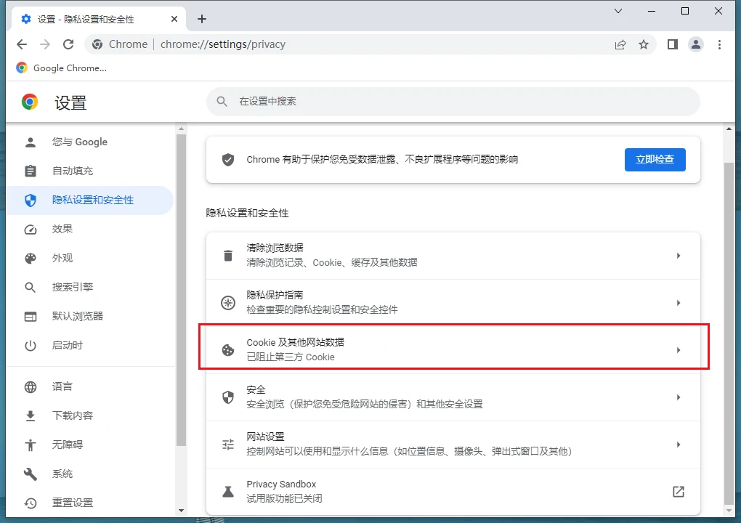Click the Chrome site info chip in address bar

[x=120, y=44]
